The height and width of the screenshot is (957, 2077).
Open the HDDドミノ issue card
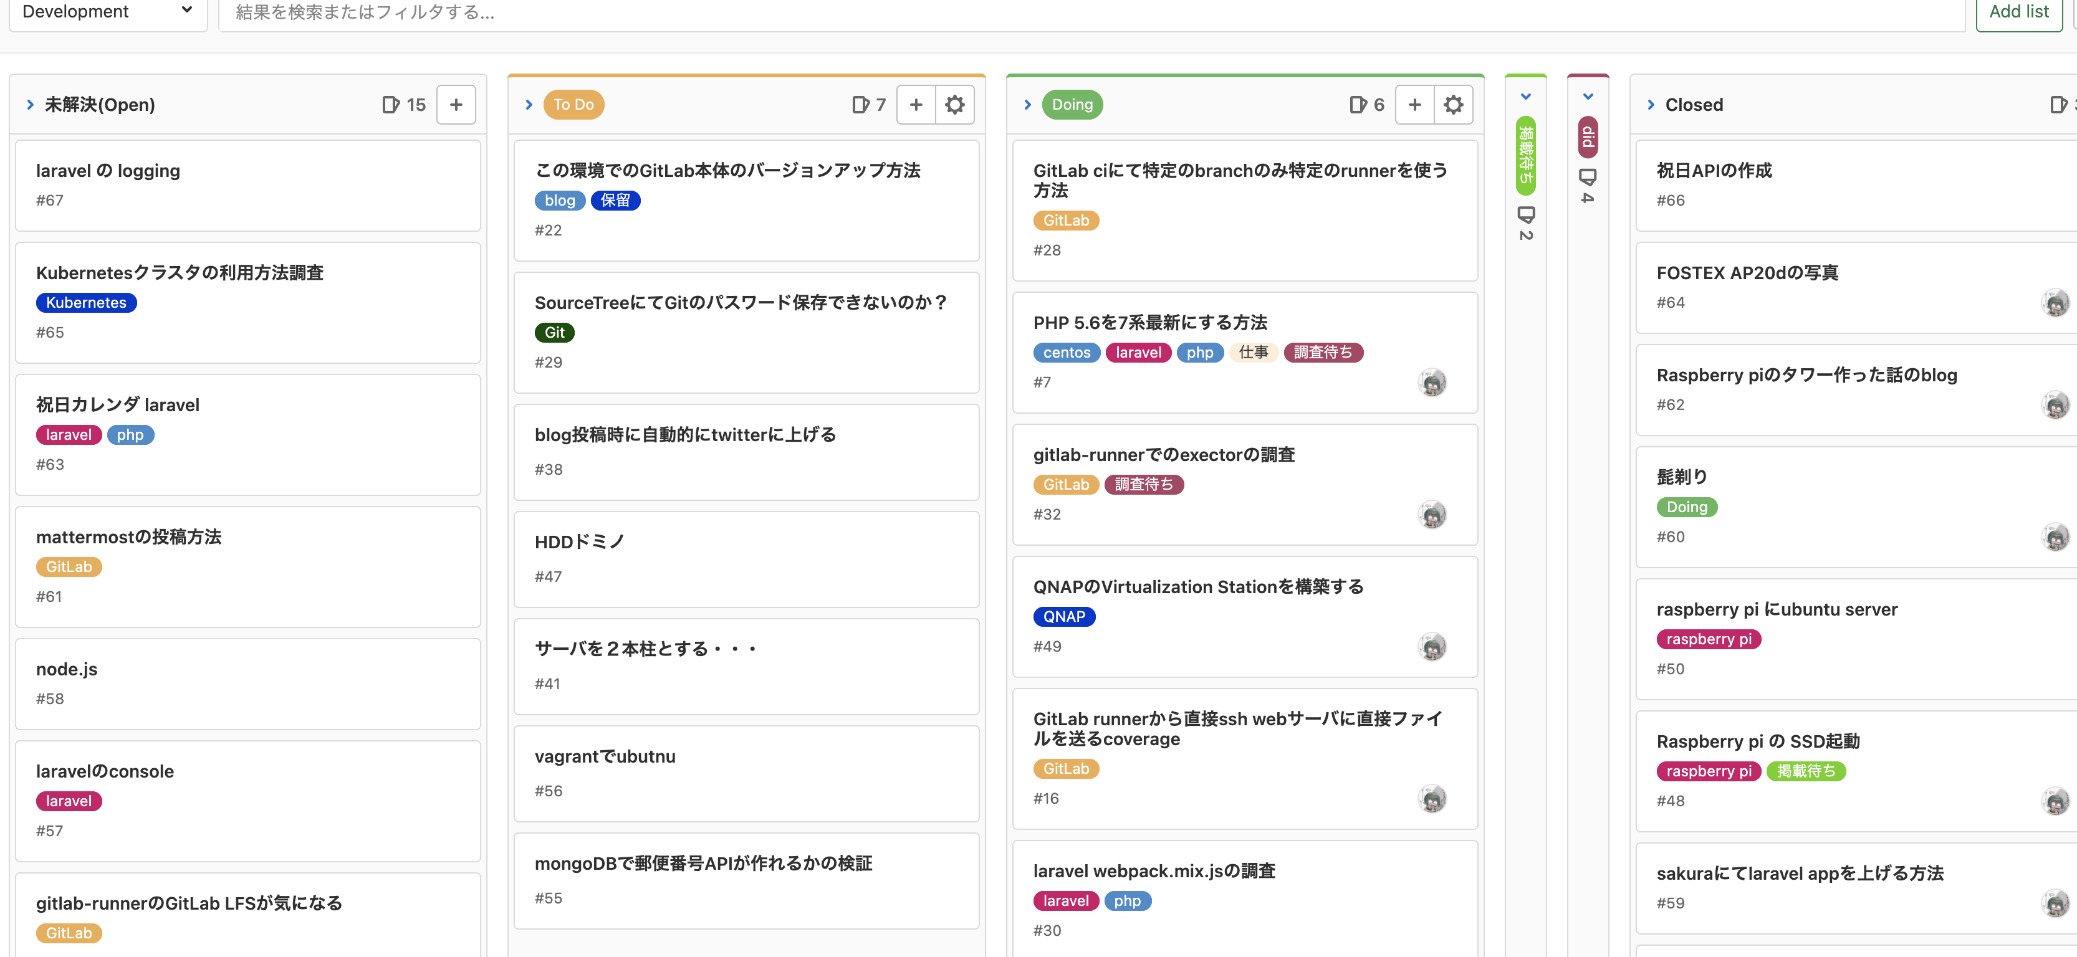(x=579, y=542)
